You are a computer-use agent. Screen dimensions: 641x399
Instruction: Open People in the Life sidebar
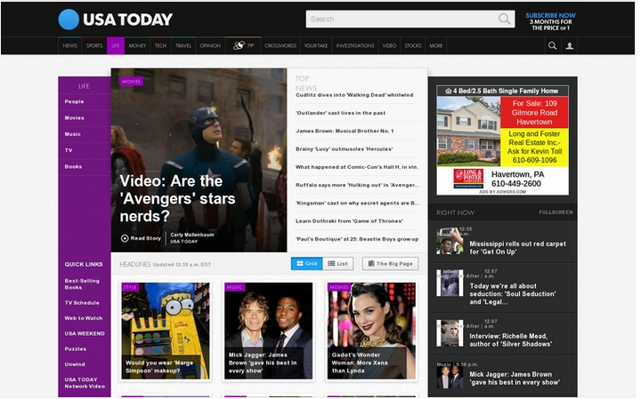tap(75, 101)
